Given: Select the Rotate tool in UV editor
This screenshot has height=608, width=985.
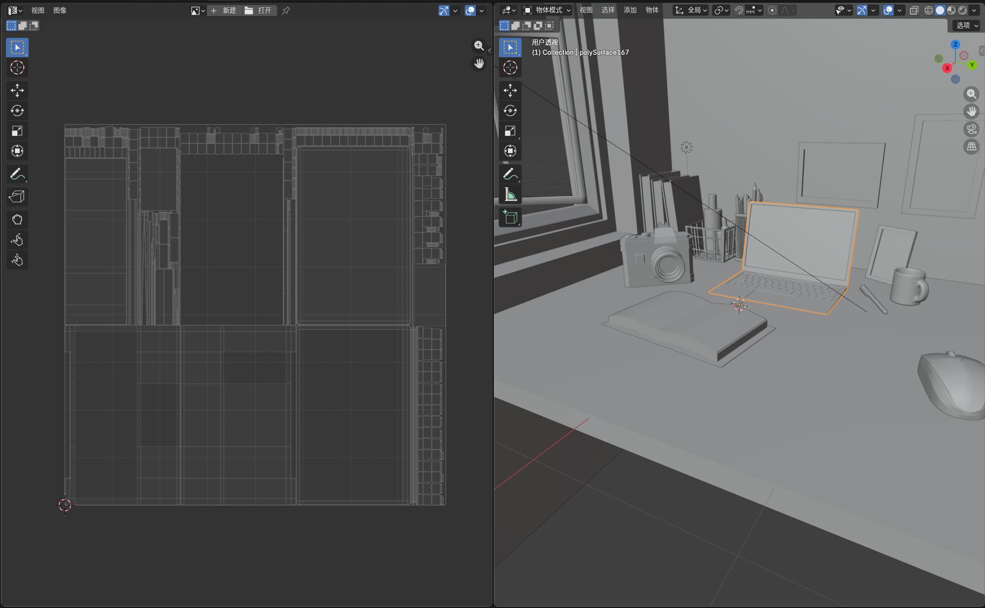Looking at the screenshot, I should pos(17,111).
